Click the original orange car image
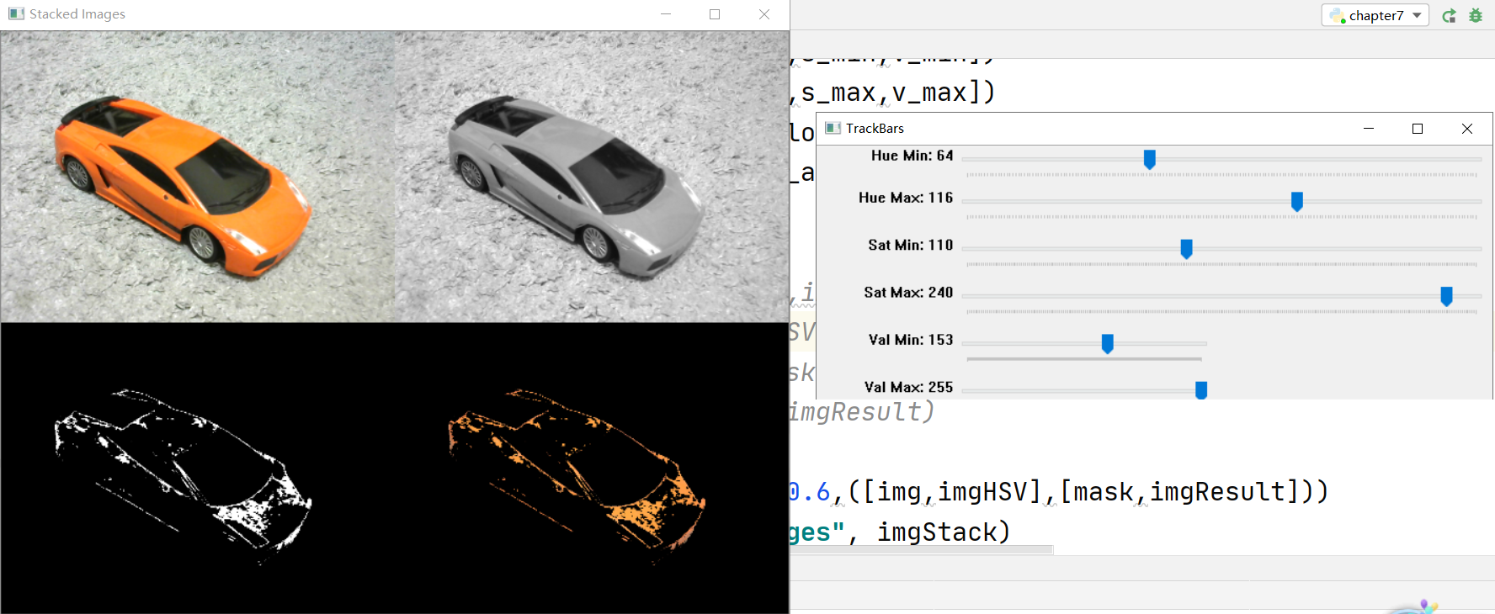The width and height of the screenshot is (1495, 614). pos(198,177)
